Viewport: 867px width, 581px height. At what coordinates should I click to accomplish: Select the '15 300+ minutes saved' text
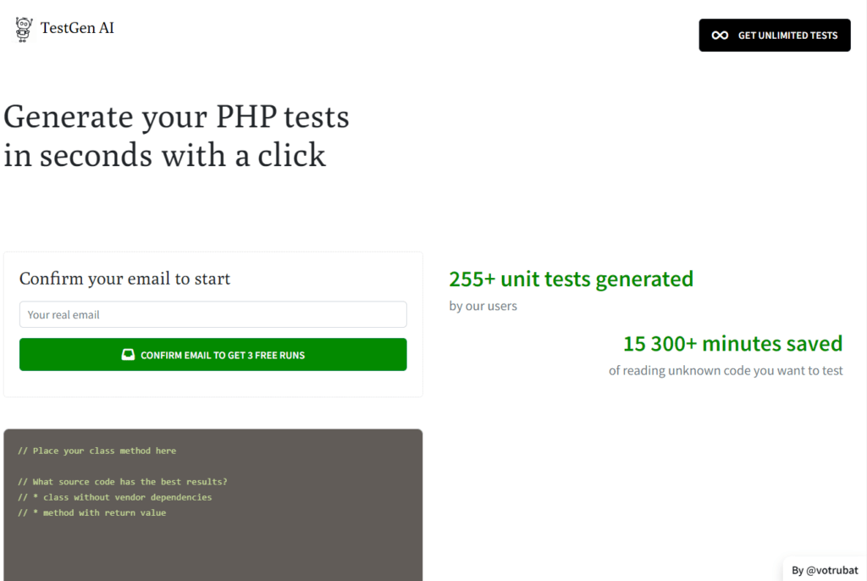click(732, 344)
